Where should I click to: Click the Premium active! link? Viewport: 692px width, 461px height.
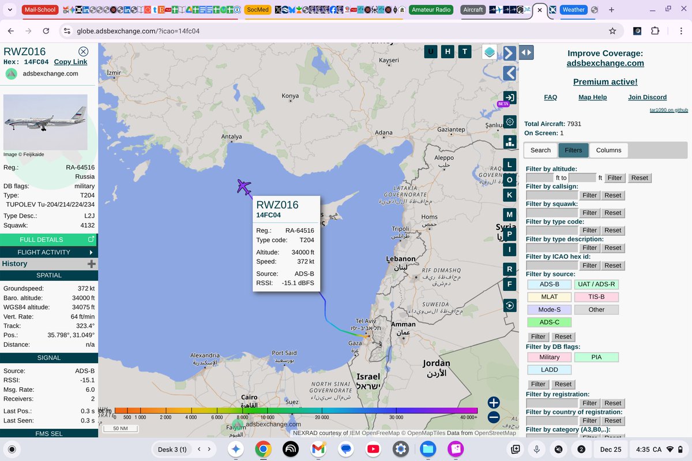click(x=605, y=82)
